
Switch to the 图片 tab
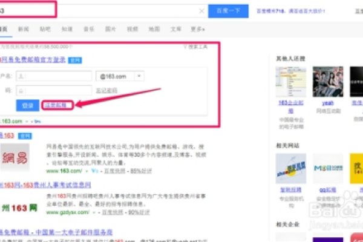click(111, 29)
